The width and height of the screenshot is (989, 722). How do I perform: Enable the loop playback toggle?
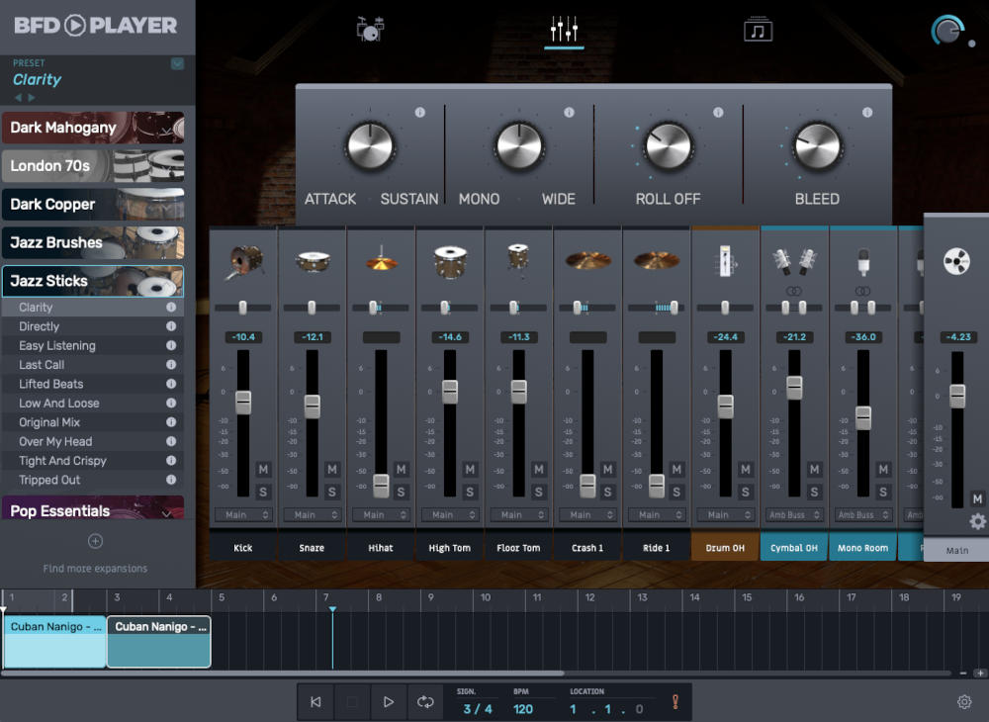[x=425, y=701]
